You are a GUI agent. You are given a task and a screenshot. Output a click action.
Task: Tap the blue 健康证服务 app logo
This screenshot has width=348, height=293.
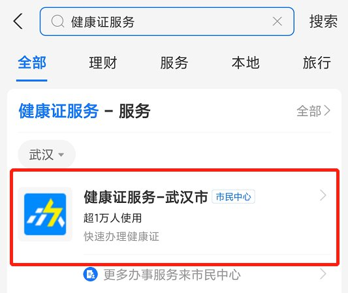[x=45, y=214]
